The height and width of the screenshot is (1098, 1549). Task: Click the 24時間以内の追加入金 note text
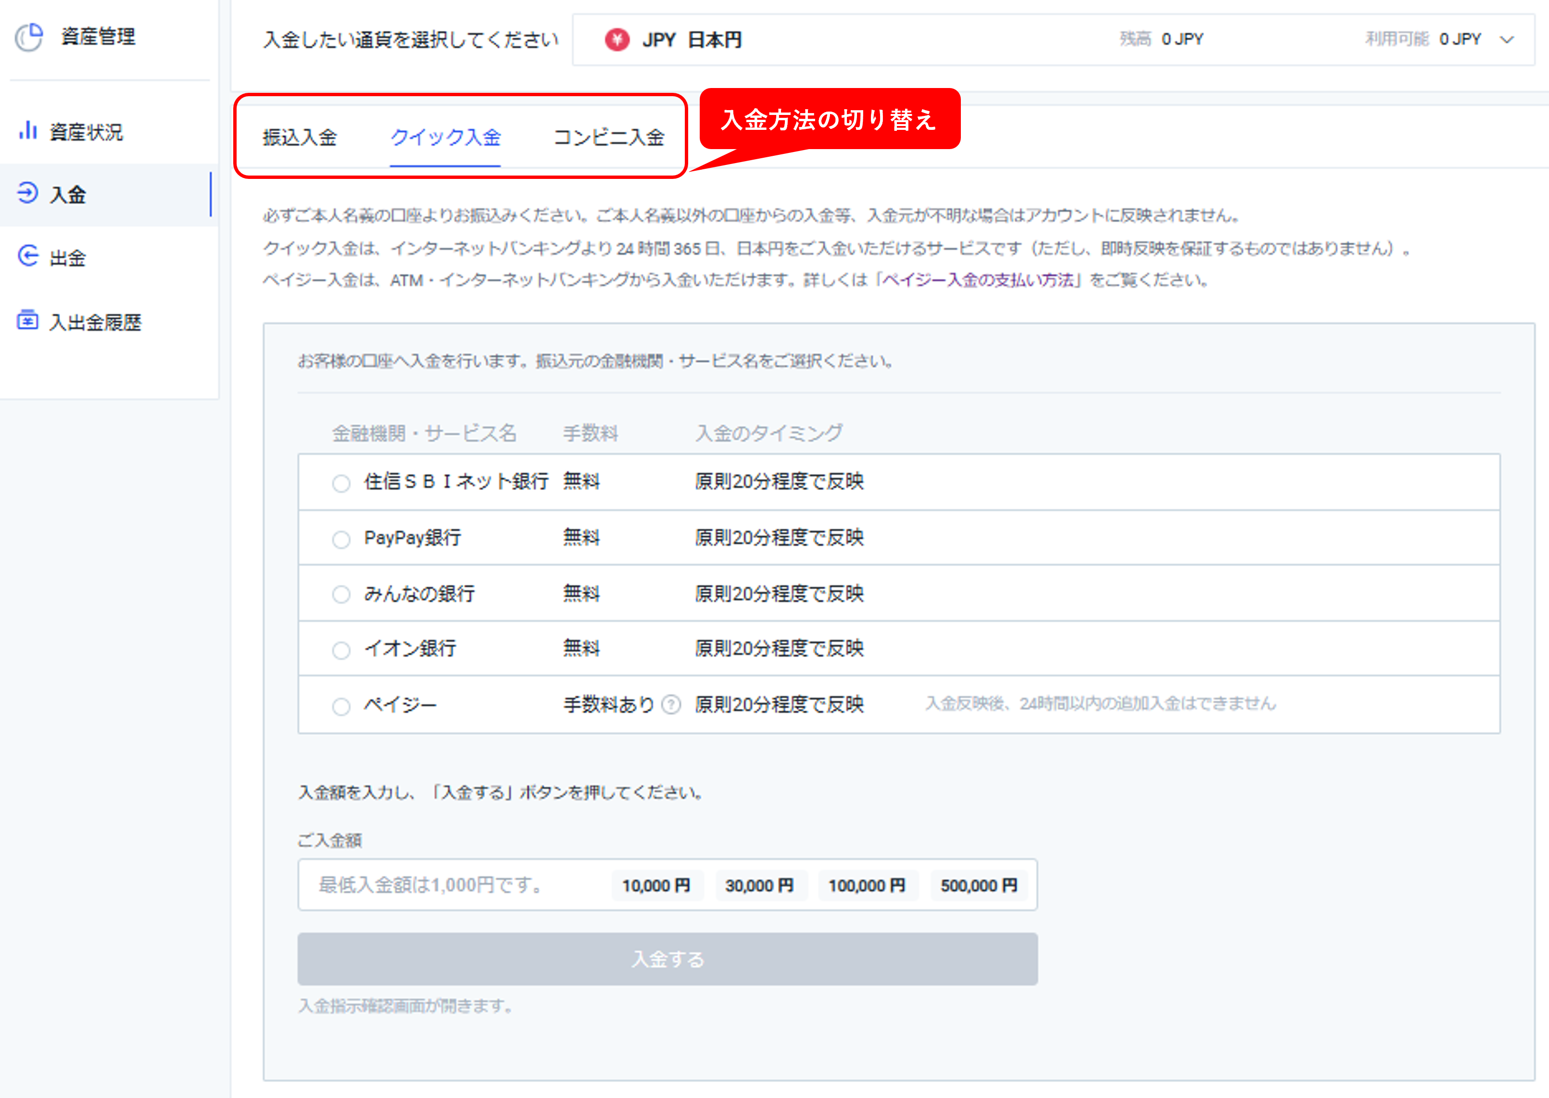point(1100,704)
